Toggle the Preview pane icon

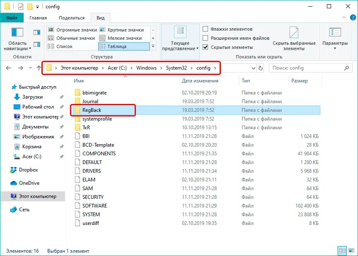click(37, 32)
